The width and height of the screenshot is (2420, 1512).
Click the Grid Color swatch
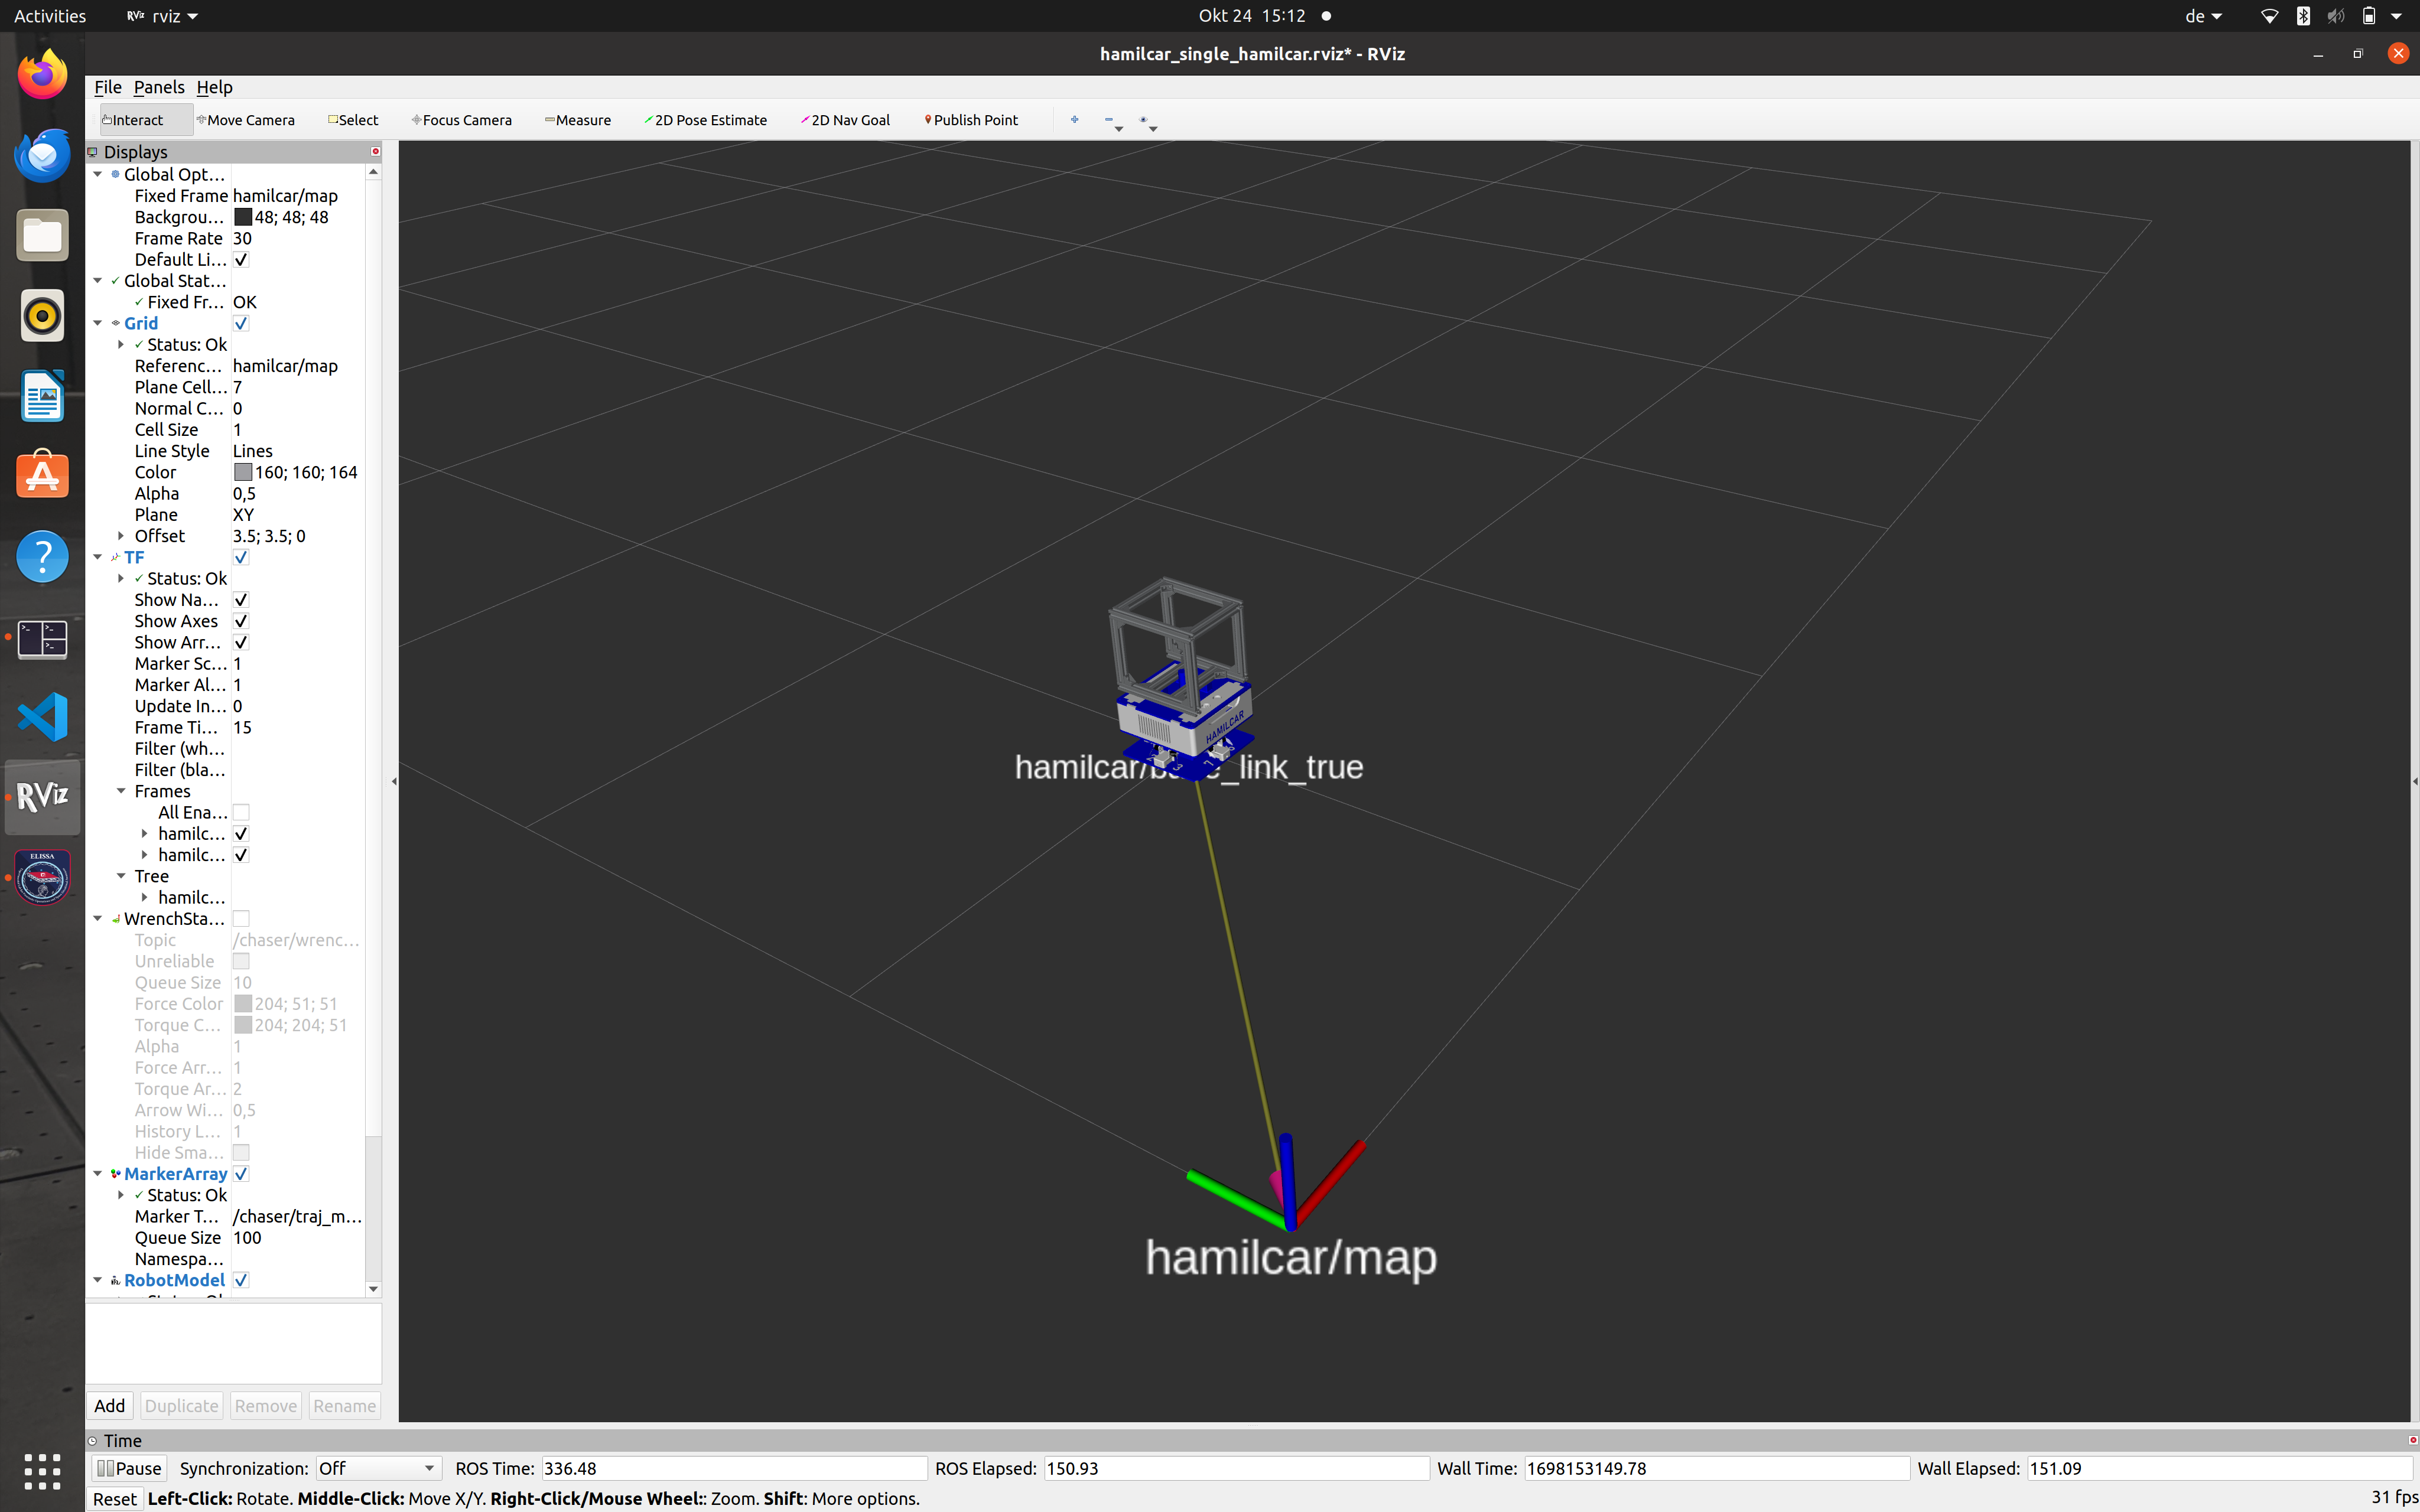(243, 472)
